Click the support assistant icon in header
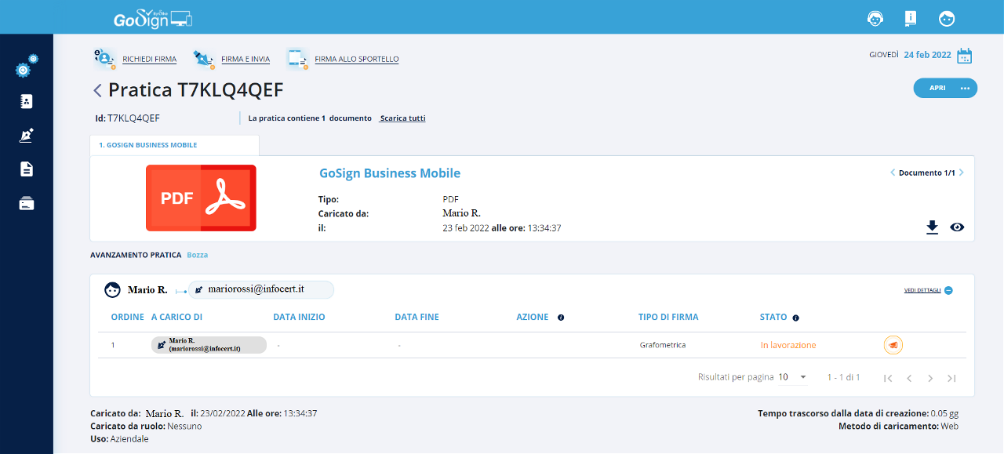The height and width of the screenshot is (454, 1004). [x=875, y=17]
